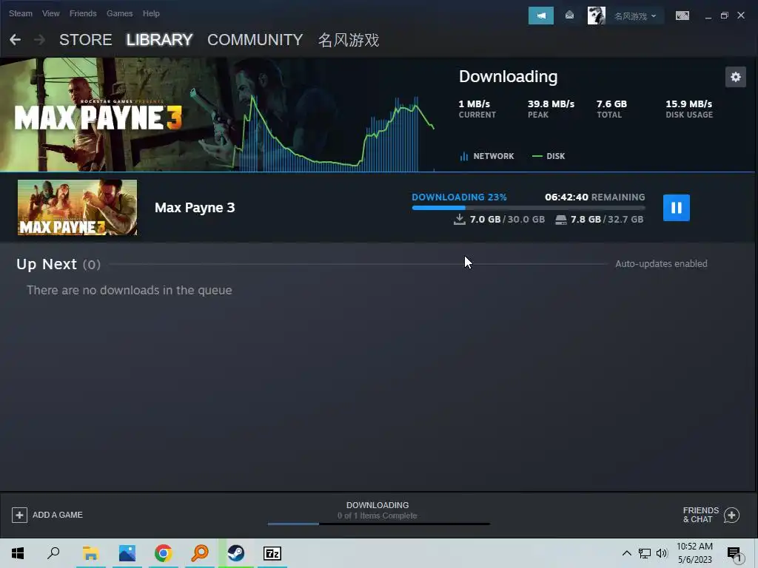Open the Steam announcements megaphone button

click(x=541, y=16)
